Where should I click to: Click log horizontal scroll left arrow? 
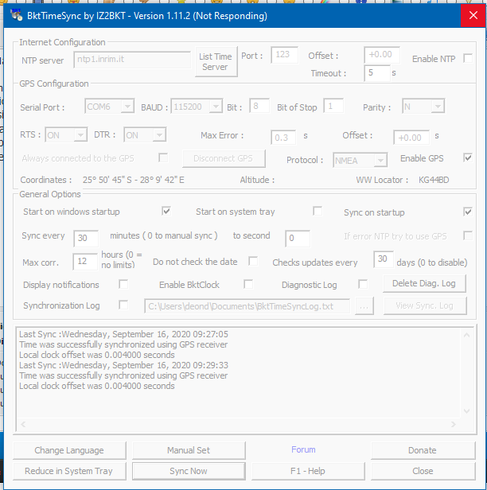tap(23, 424)
